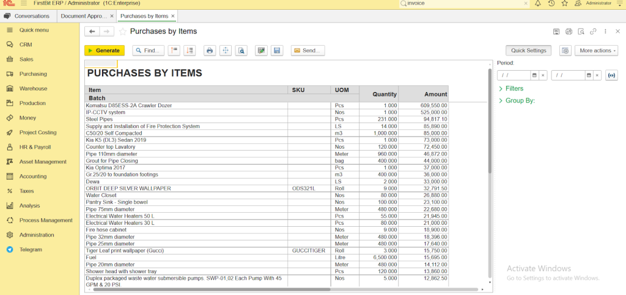Open Analysis section
The width and height of the screenshot is (626, 295).
pyautogui.click(x=29, y=206)
